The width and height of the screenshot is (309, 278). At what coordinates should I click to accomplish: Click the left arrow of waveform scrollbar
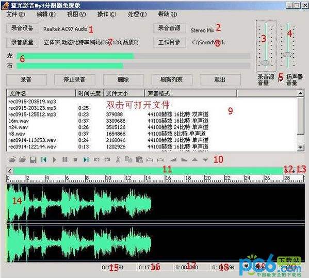point(10,171)
